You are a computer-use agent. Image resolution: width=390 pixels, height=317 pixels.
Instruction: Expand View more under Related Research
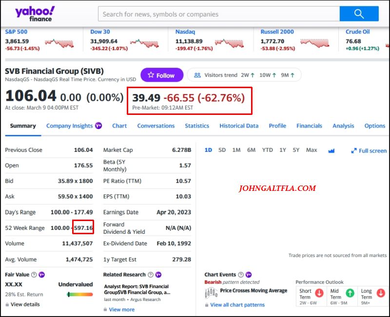121,309
